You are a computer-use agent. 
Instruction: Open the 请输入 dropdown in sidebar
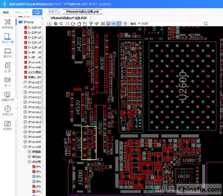tap(22, 12)
